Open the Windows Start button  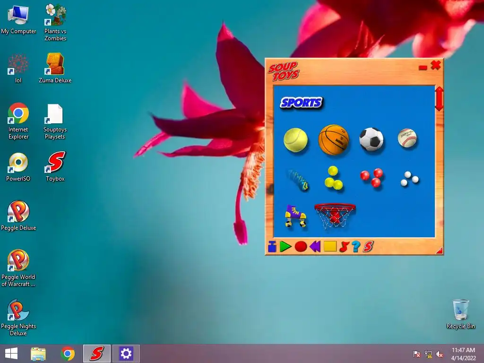(x=11, y=354)
